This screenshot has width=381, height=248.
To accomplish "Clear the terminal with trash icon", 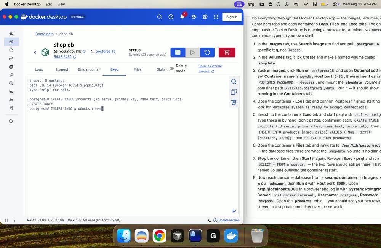I will coord(234,102).
